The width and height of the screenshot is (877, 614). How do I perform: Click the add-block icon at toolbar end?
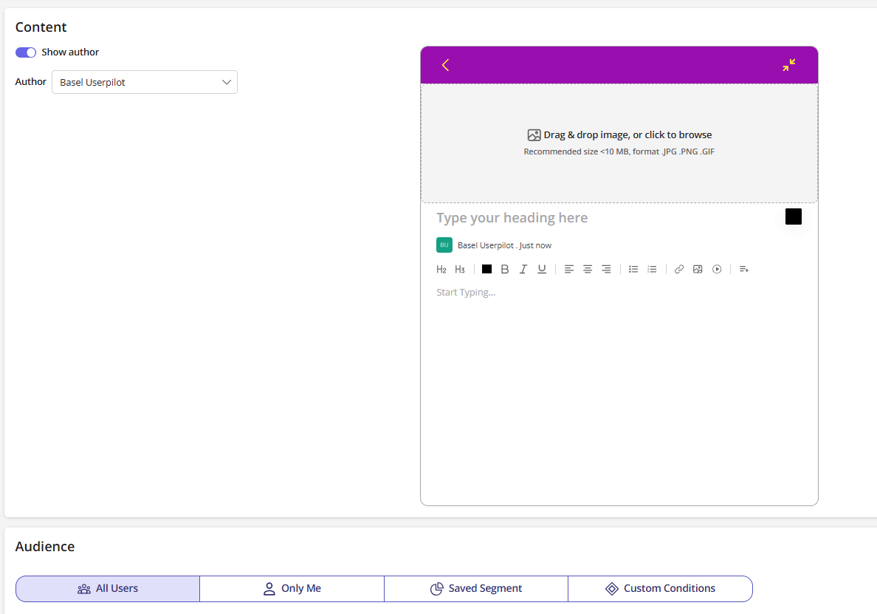pos(744,269)
